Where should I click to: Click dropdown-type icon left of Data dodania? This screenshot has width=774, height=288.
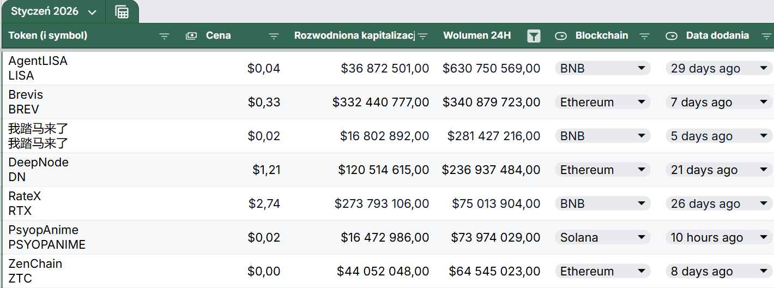pos(672,36)
